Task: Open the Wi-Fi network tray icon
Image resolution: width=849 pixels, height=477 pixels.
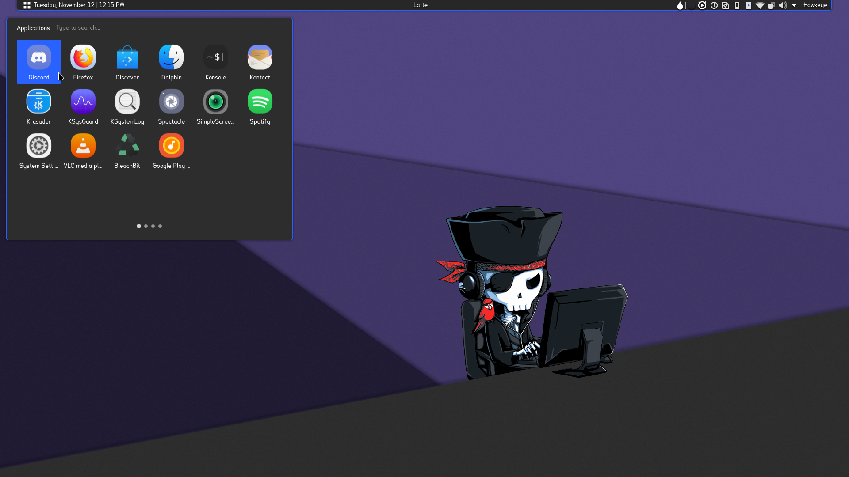Action: (760, 5)
